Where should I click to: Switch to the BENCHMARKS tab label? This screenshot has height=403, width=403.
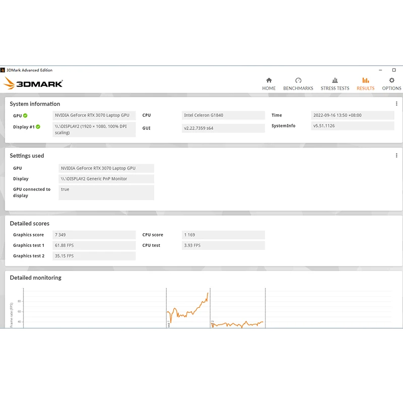click(298, 89)
